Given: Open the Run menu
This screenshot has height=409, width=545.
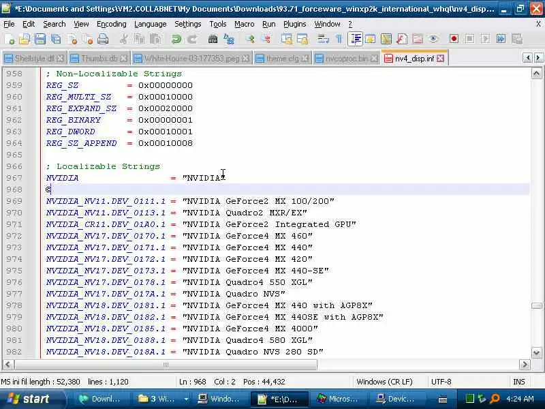Looking at the screenshot, I should [x=268, y=24].
